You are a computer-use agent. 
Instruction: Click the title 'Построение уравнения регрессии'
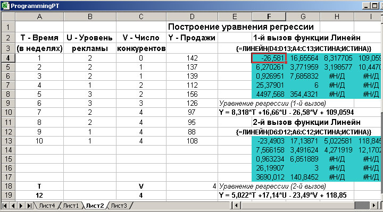click(x=241, y=27)
